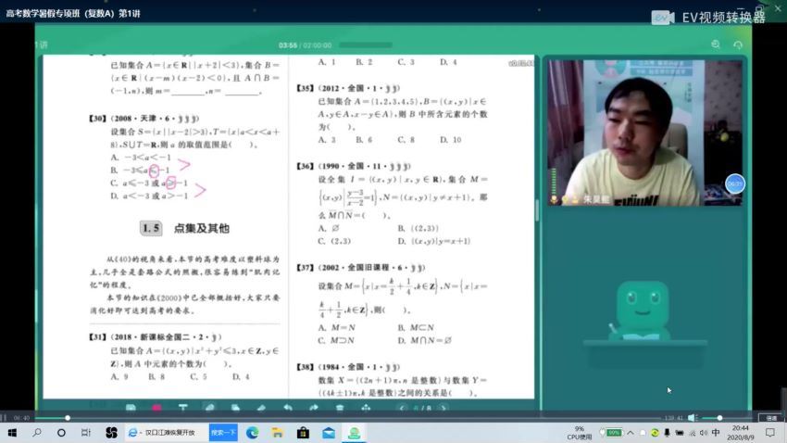Click the microphone icon in system tray
The height and width of the screenshot is (443, 787).
coord(667,433)
